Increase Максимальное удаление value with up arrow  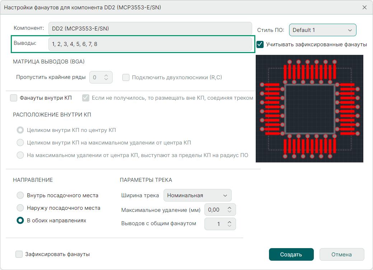click(x=230, y=208)
